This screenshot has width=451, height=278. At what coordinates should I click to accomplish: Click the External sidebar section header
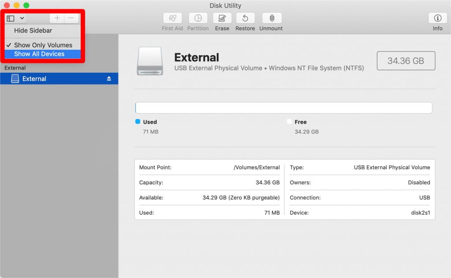[15, 68]
